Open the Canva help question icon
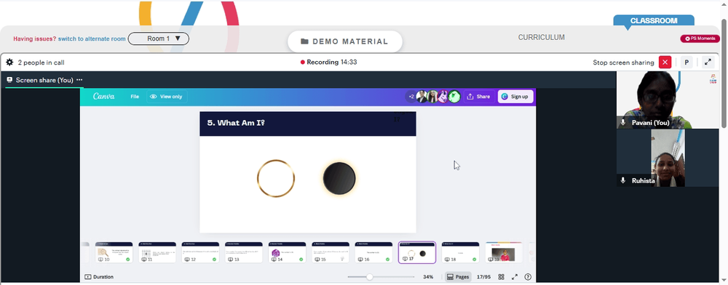The width and height of the screenshot is (728, 285). [528, 277]
